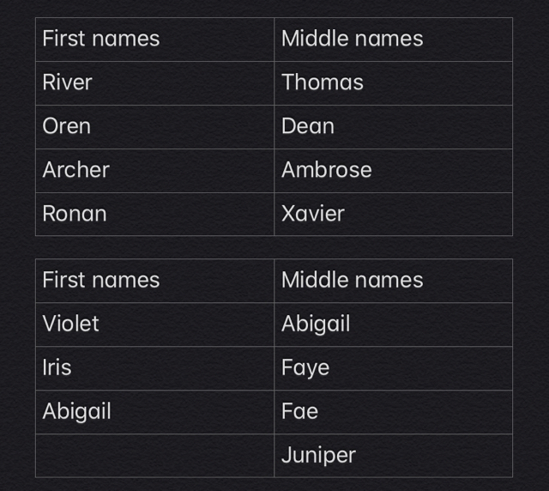Click the Fae cell

tap(393, 412)
